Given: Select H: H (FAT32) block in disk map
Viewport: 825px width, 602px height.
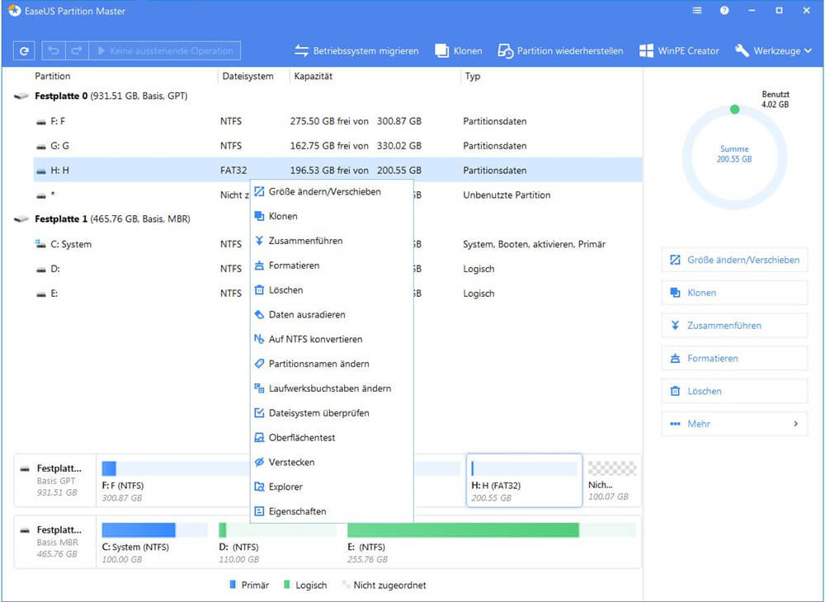Looking at the screenshot, I should (x=524, y=481).
